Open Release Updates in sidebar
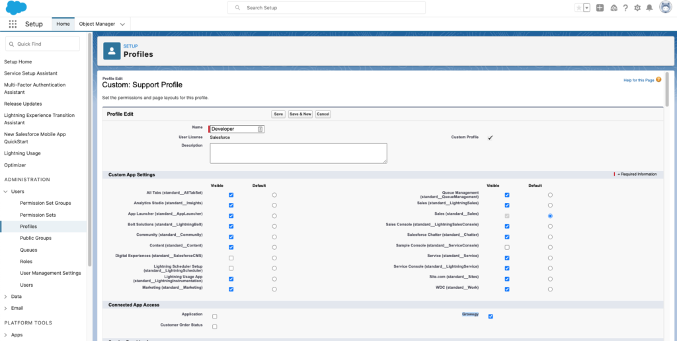This screenshot has height=341, width=677. coord(23,104)
